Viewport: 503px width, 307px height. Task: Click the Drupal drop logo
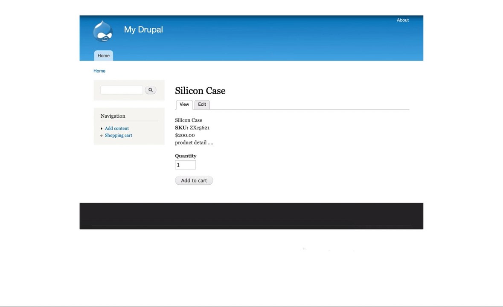[x=103, y=31]
